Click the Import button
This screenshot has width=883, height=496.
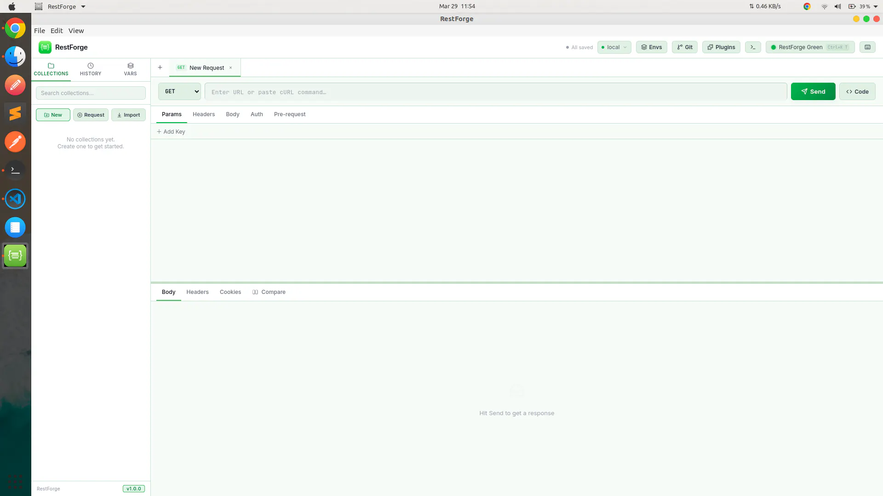pyautogui.click(x=128, y=115)
